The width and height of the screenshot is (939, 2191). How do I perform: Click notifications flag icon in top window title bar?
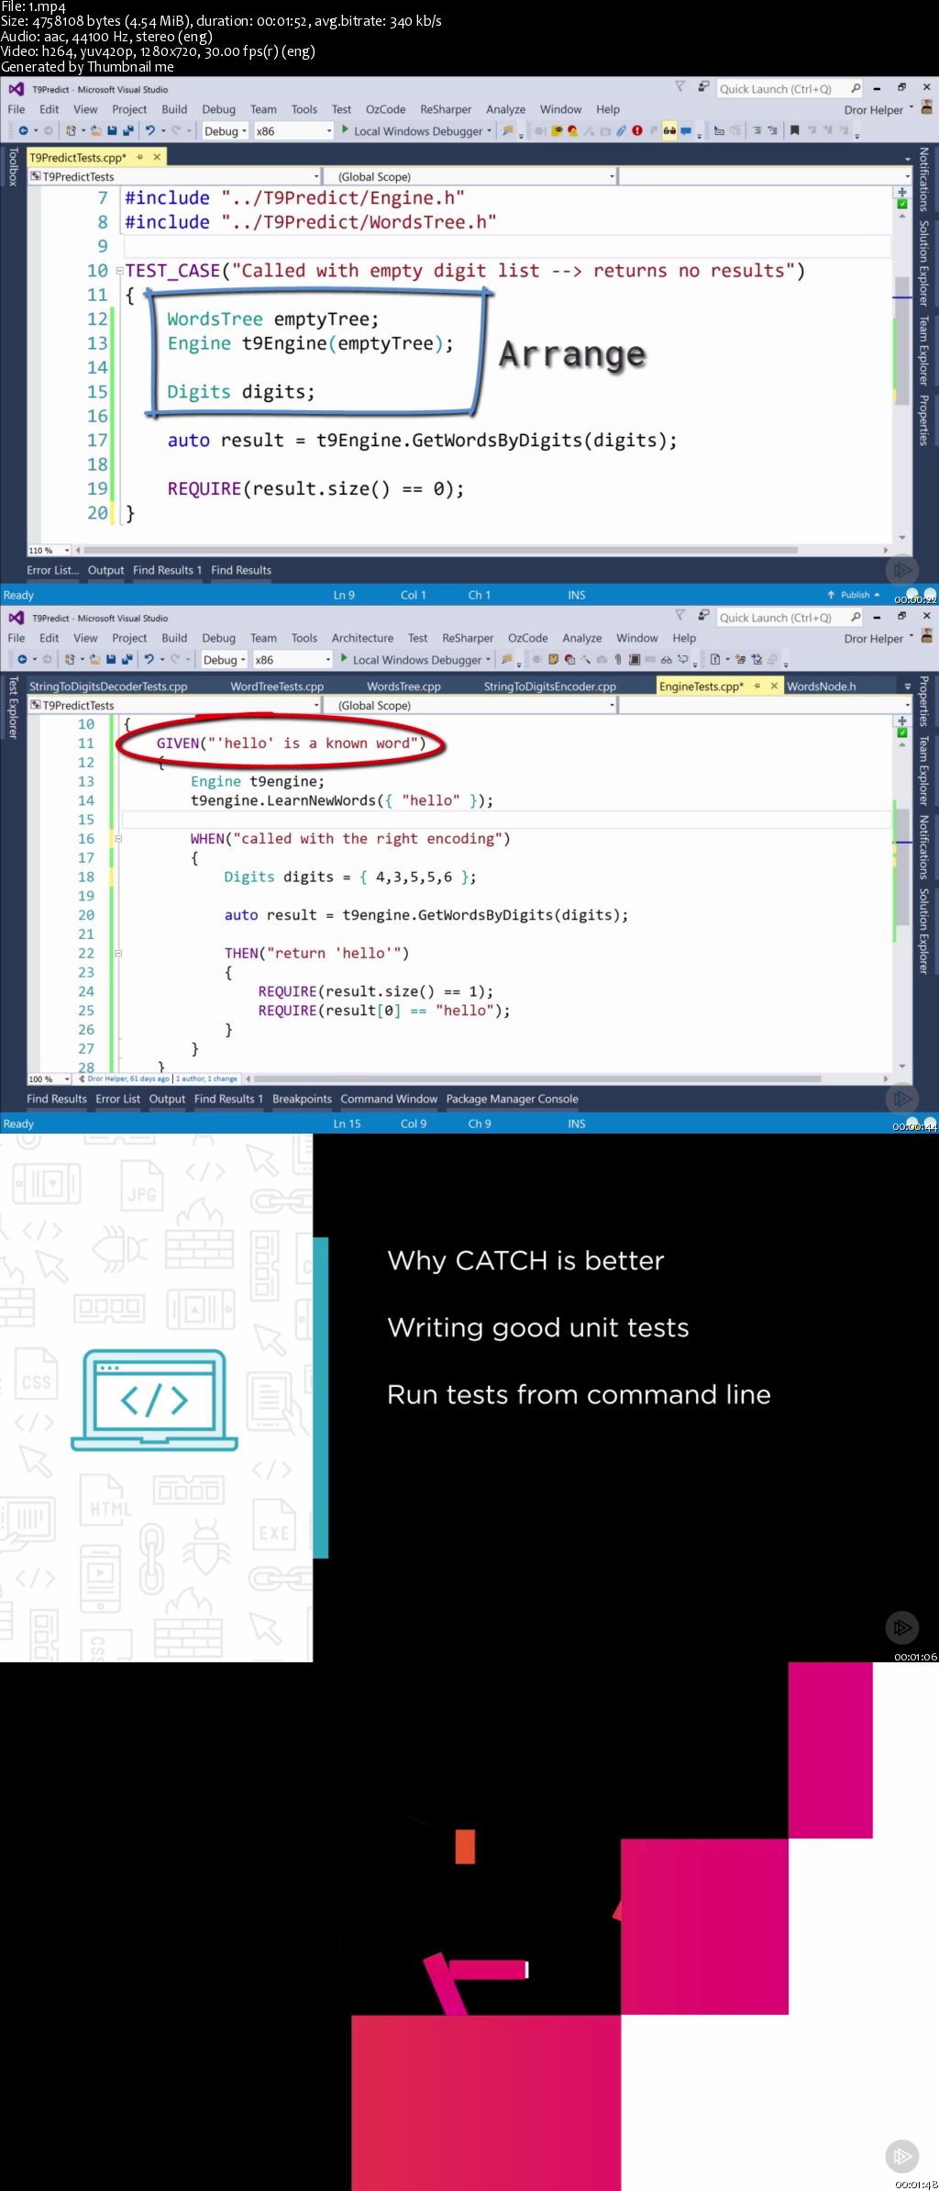coord(679,87)
